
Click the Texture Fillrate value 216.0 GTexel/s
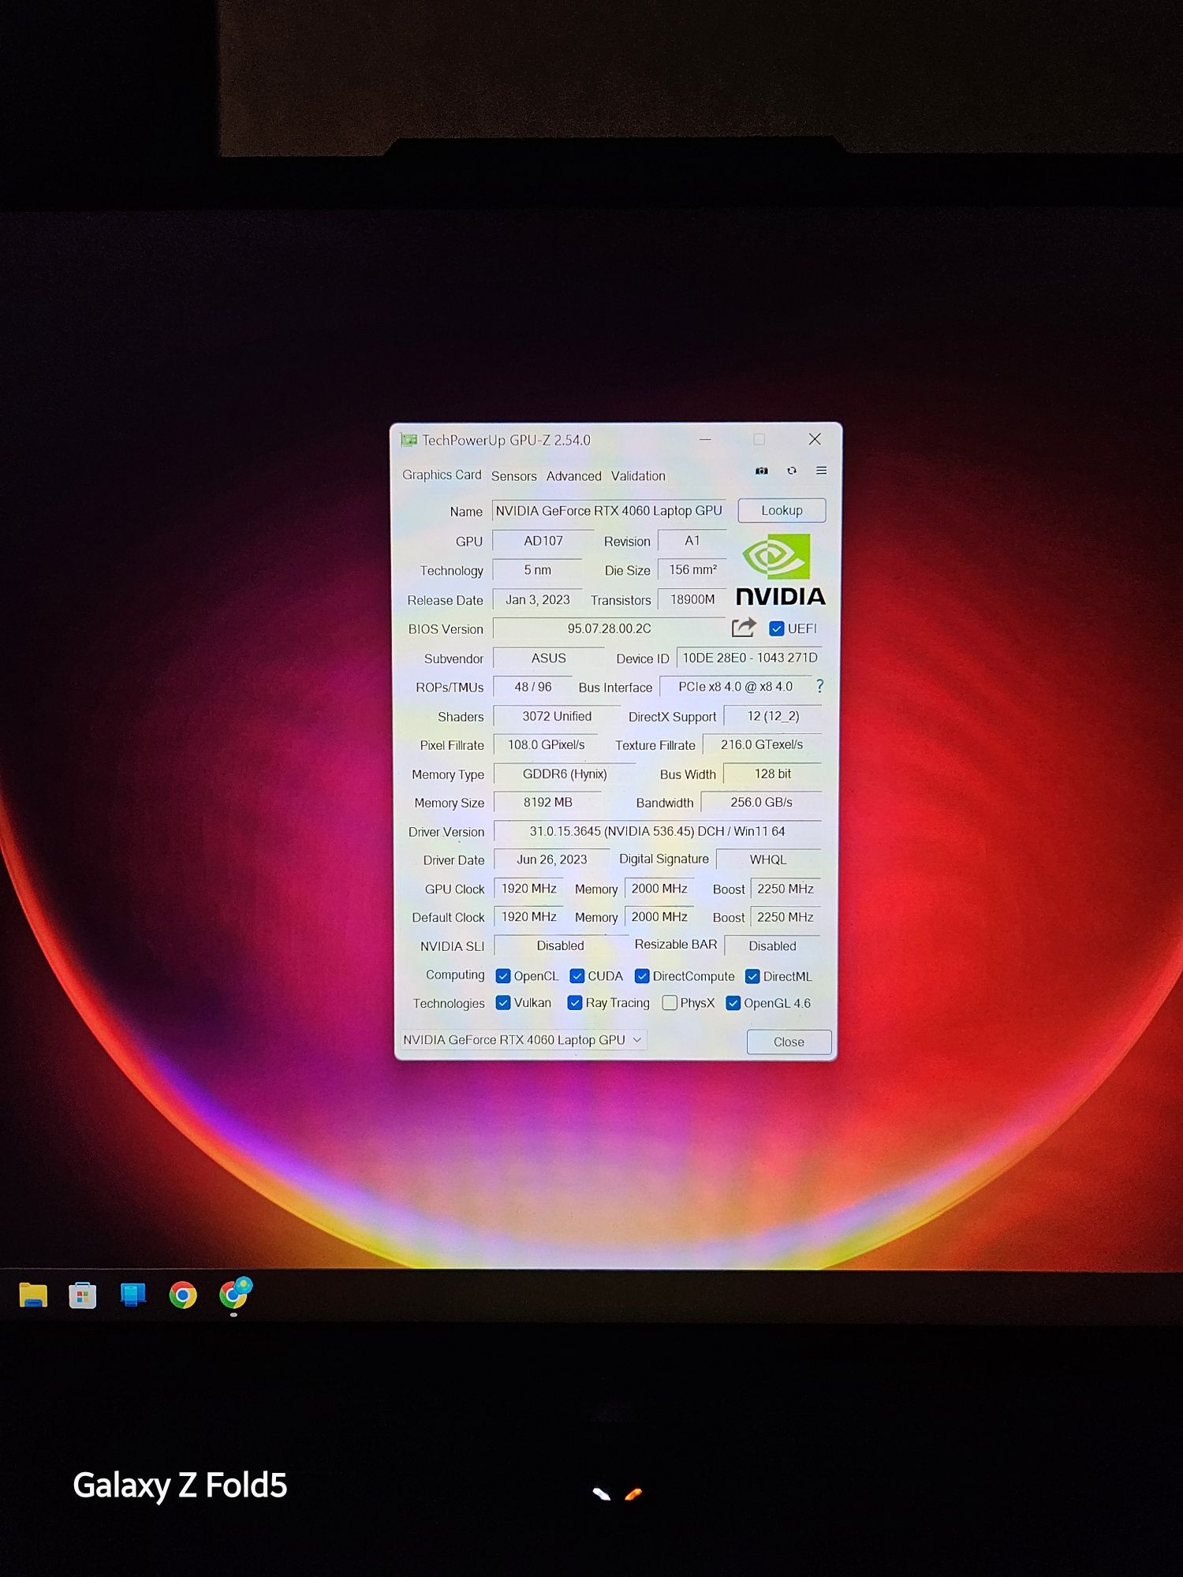point(762,744)
